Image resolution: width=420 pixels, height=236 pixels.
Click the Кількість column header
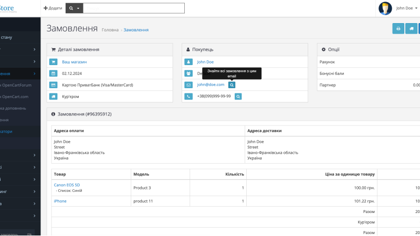235,174
